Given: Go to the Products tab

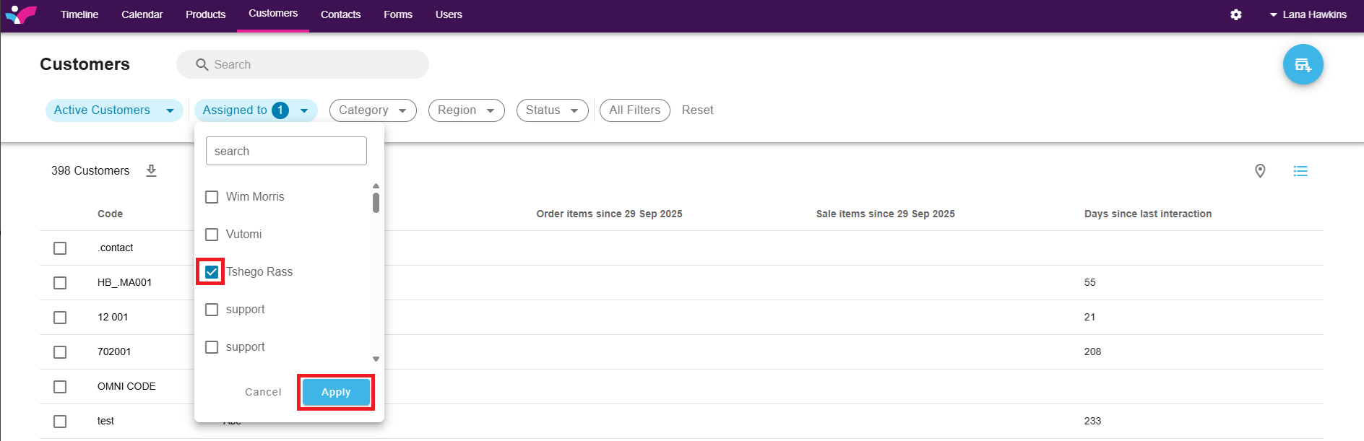Looking at the screenshot, I should coord(205,14).
